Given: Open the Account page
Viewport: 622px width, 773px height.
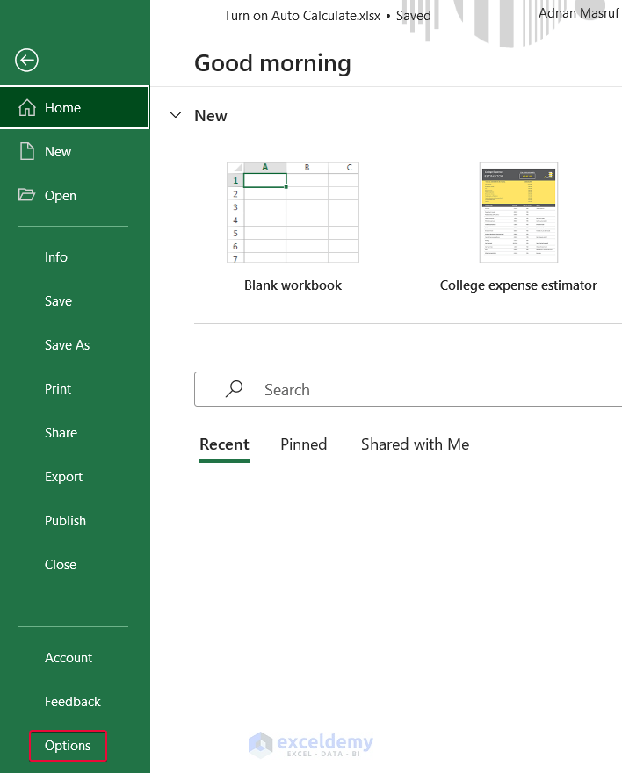Looking at the screenshot, I should [69, 658].
